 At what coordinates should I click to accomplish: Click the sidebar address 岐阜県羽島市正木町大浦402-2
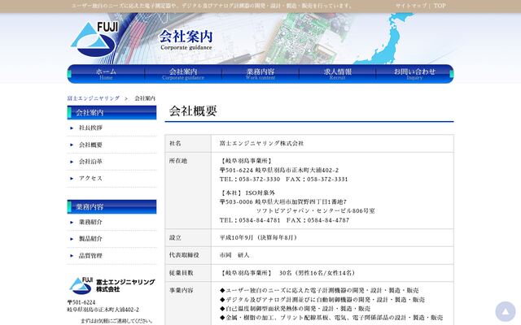[x=103, y=310]
